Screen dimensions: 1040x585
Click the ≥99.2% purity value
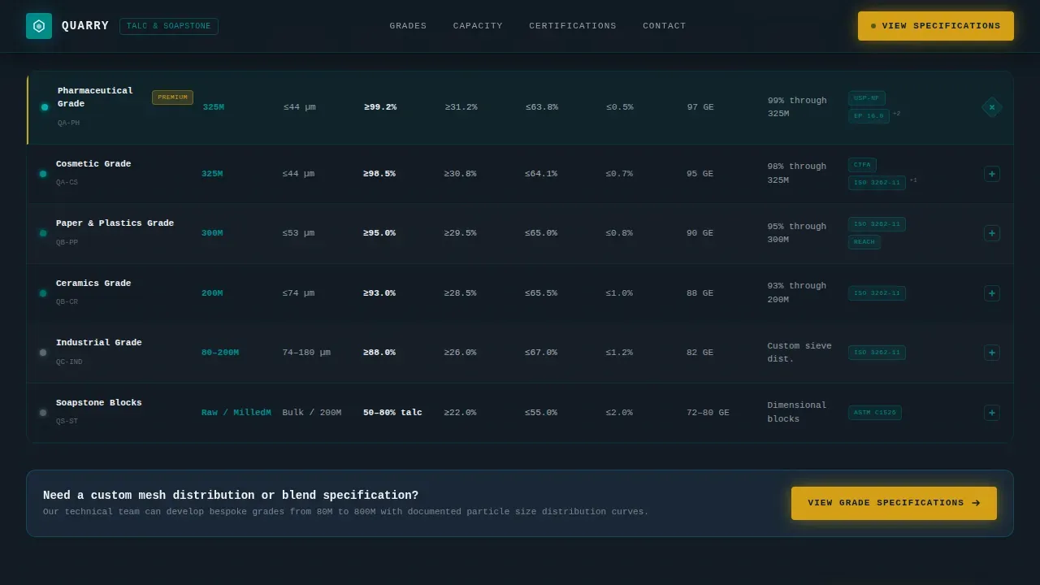[x=380, y=107]
